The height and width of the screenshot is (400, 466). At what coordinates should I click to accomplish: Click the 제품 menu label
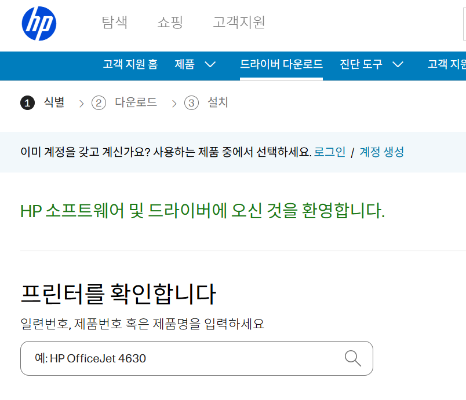[x=184, y=64]
